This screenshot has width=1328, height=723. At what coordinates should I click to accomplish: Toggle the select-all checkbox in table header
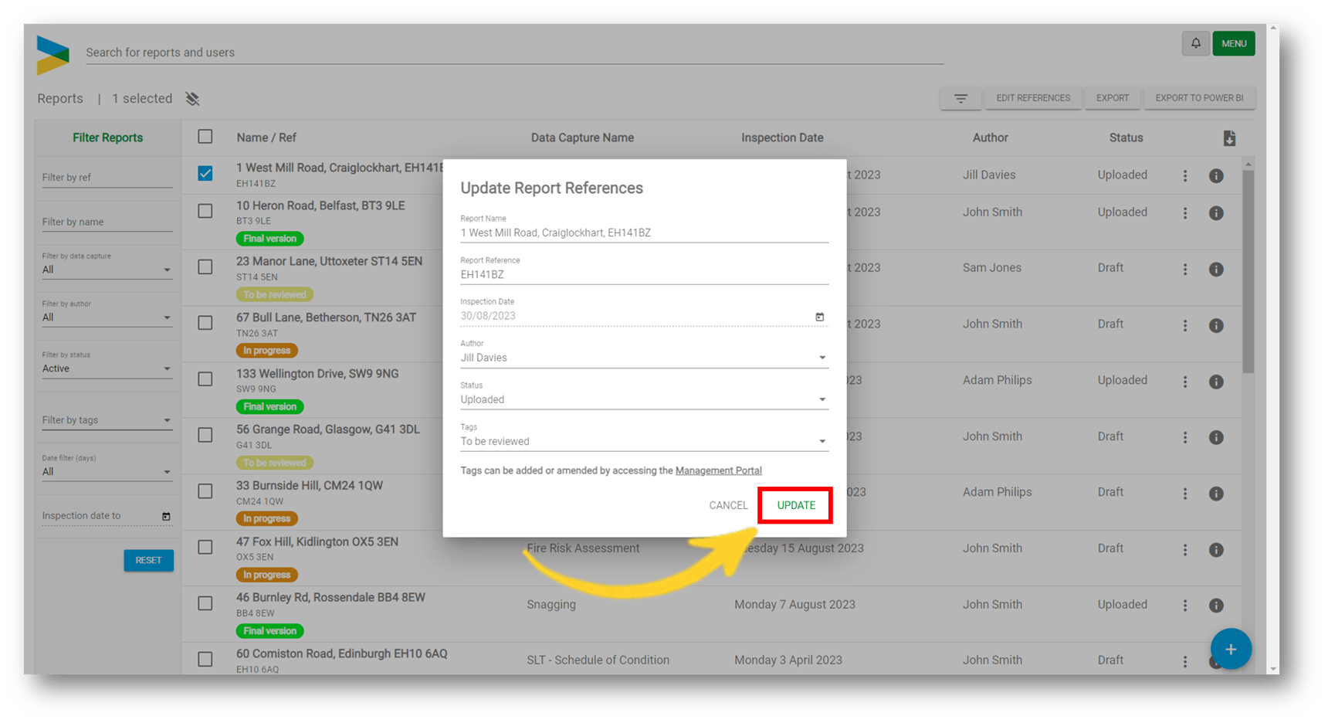click(x=205, y=137)
